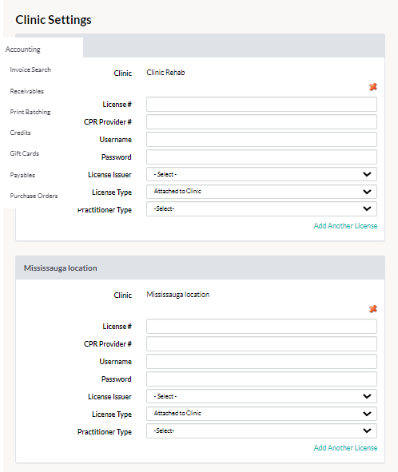The width and height of the screenshot is (398, 472).
Task: Open Payables menu entry
Action: pyautogui.click(x=22, y=175)
